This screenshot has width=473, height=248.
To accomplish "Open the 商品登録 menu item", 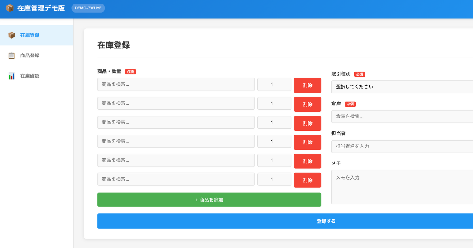I will pos(30,56).
